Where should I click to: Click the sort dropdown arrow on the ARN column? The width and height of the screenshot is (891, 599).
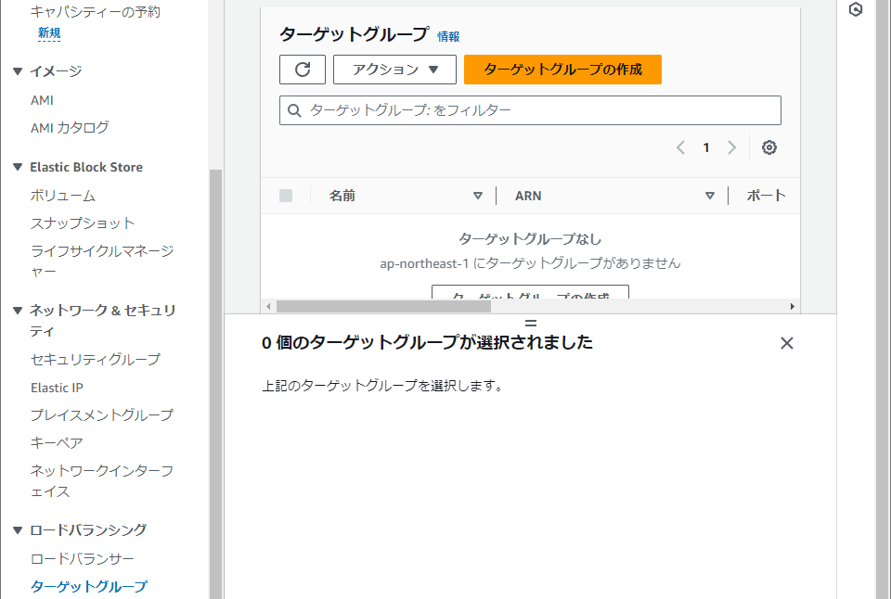coord(710,196)
